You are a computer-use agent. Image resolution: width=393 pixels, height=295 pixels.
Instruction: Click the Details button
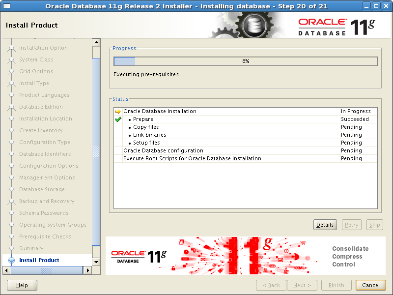[325, 225]
